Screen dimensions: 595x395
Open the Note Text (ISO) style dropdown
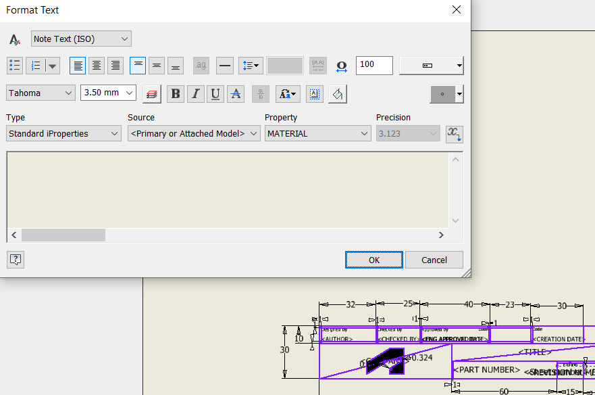[81, 39]
